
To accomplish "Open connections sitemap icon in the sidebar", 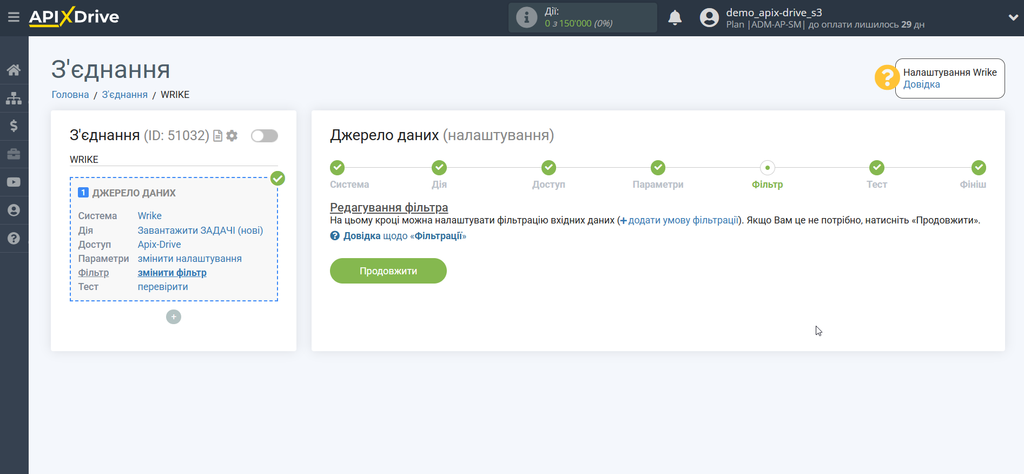I will pos(14,98).
